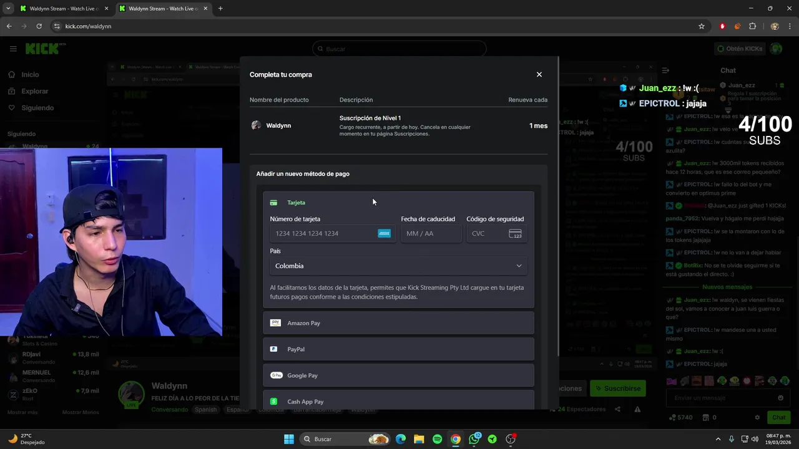Show hidden system tray icons
This screenshot has width=799, height=449.
pyautogui.click(x=718, y=439)
